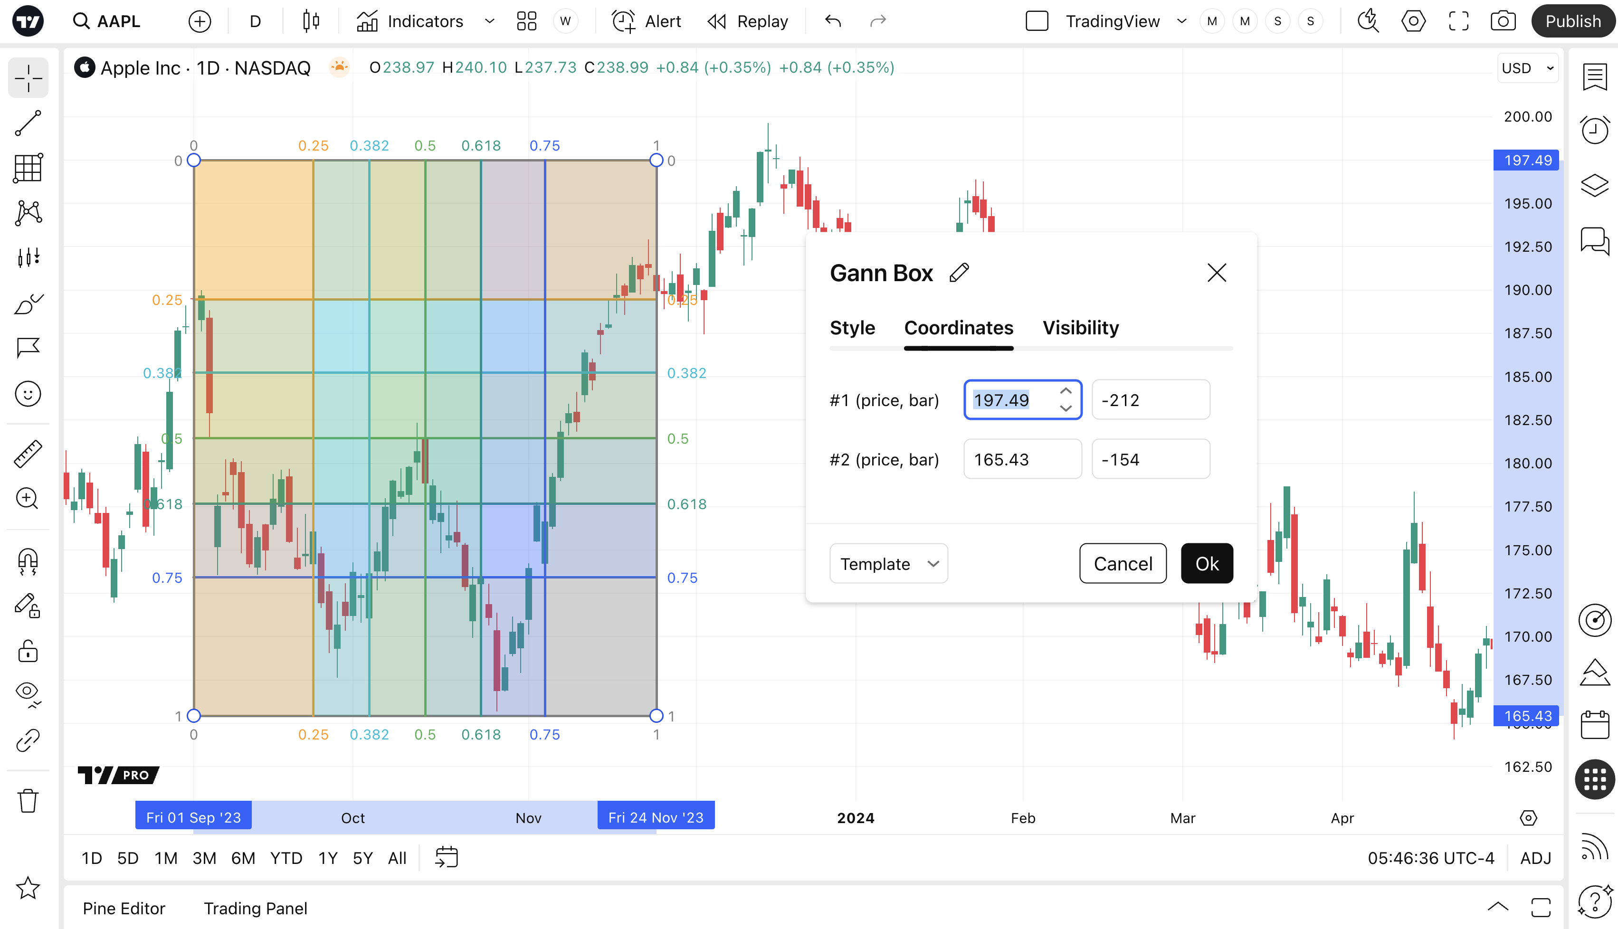Open the emoji icons tool
This screenshot has height=929, width=1618.
point(28,394)
